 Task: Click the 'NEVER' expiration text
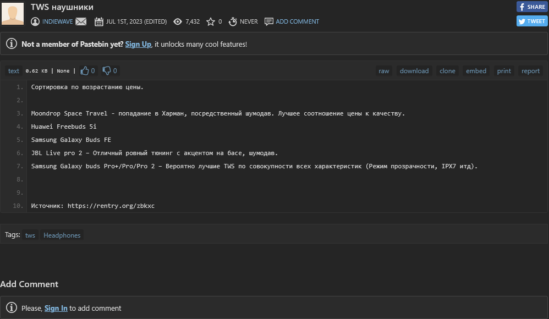249,21
